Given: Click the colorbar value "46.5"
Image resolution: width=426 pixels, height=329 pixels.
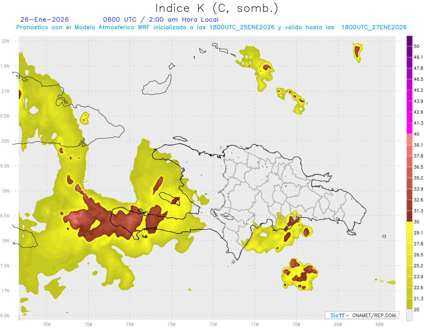Looking at the screenshot, I should (419, 79).
